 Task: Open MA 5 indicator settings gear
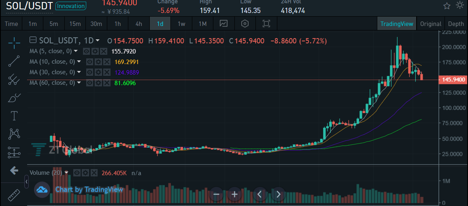point(95,51)
